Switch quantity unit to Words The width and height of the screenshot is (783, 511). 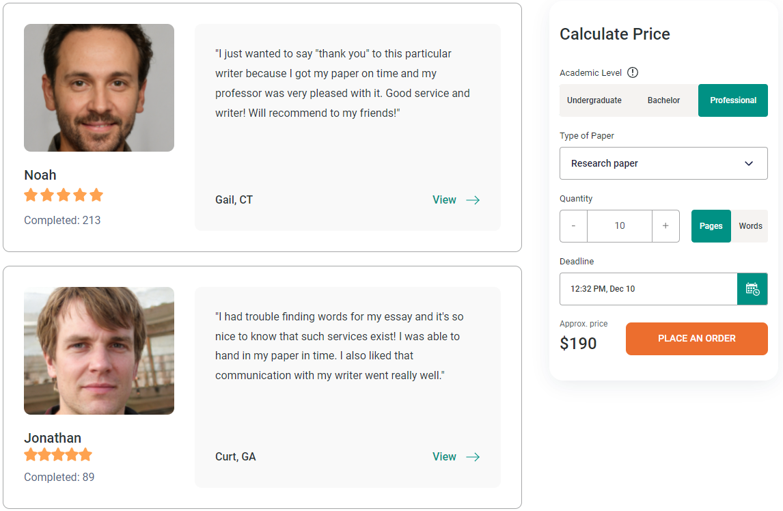point(750,226)
